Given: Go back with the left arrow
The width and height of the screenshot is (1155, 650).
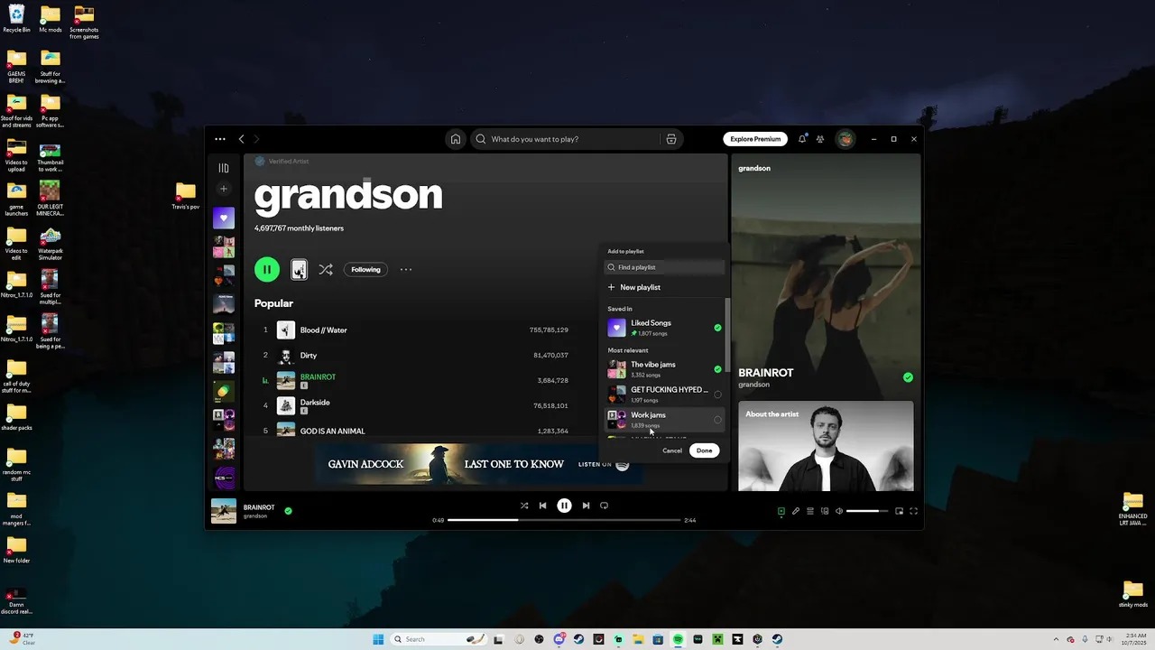Looking at the screenshot, I should pyautogui.click(x=241, y=139).
